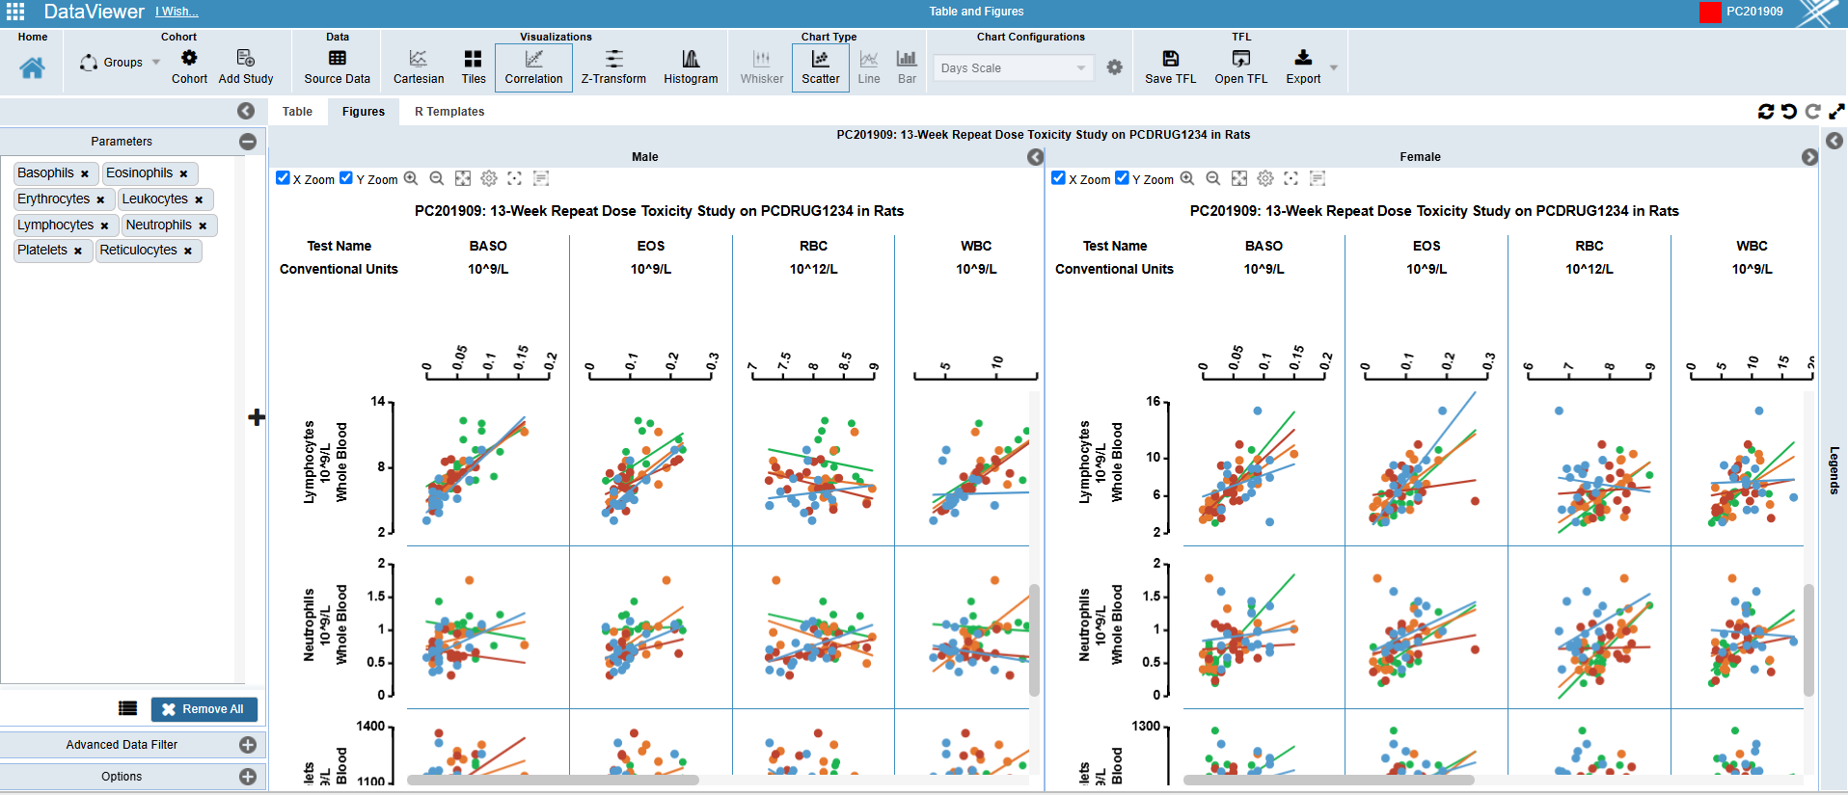The height and width of the screenshot is (795, 1848).
Task: Open the Cohort settings icon
Action: [189, 59]
